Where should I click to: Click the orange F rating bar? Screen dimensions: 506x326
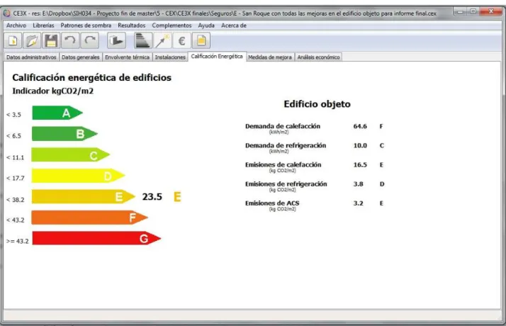click(x=90, y=218)
